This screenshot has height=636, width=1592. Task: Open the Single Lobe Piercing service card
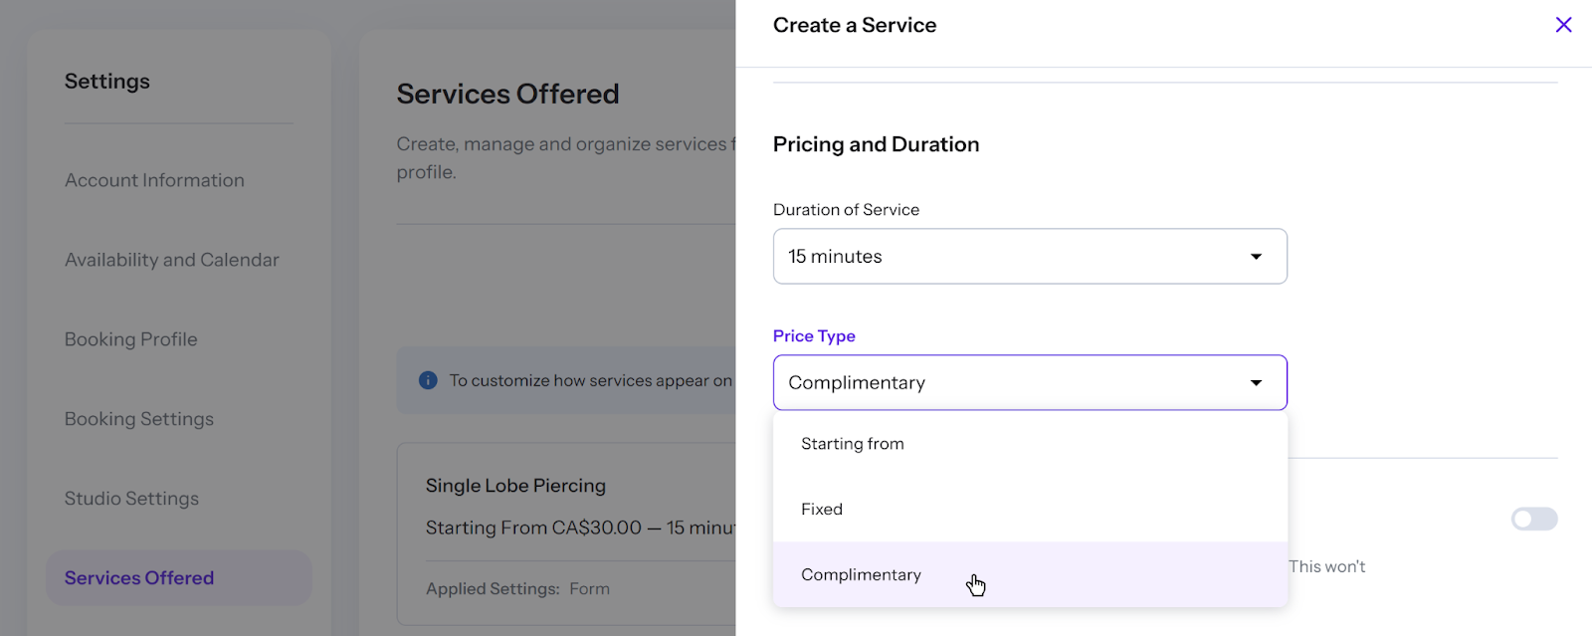[x=515, y=486]
